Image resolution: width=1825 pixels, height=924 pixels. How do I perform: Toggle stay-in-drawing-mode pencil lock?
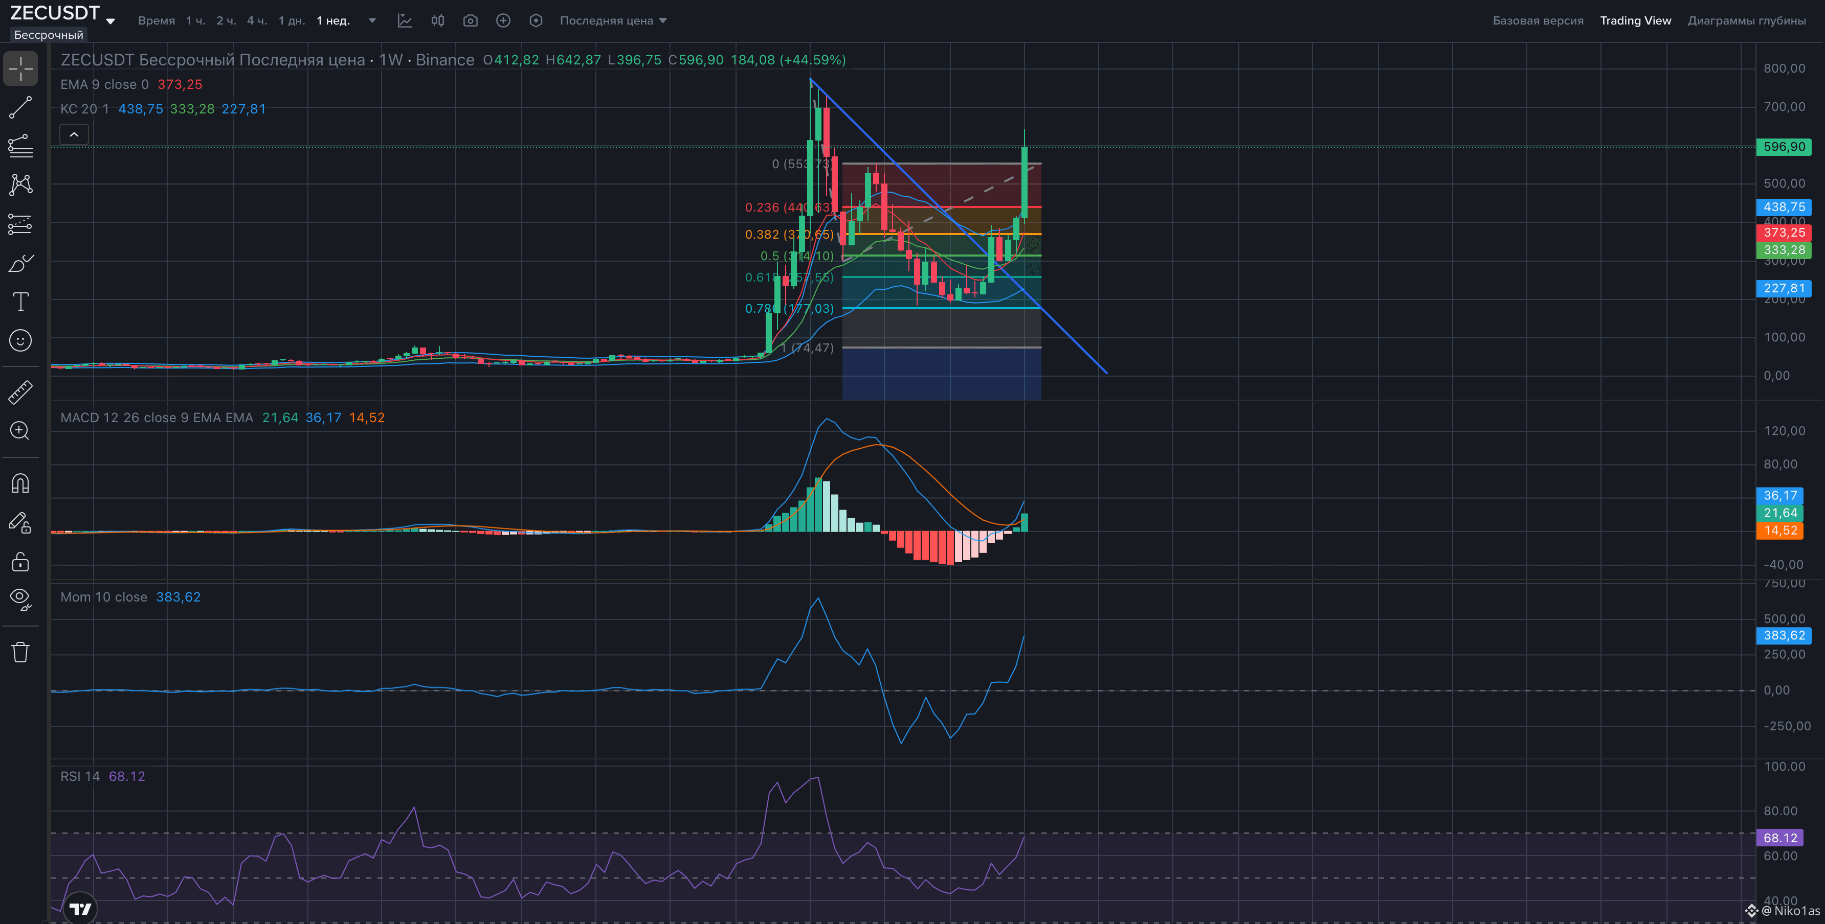point(20,523)
